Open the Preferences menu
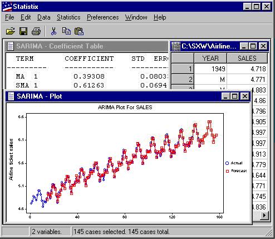The height and width of the screenshot is (239, 275). click(103, 17)
